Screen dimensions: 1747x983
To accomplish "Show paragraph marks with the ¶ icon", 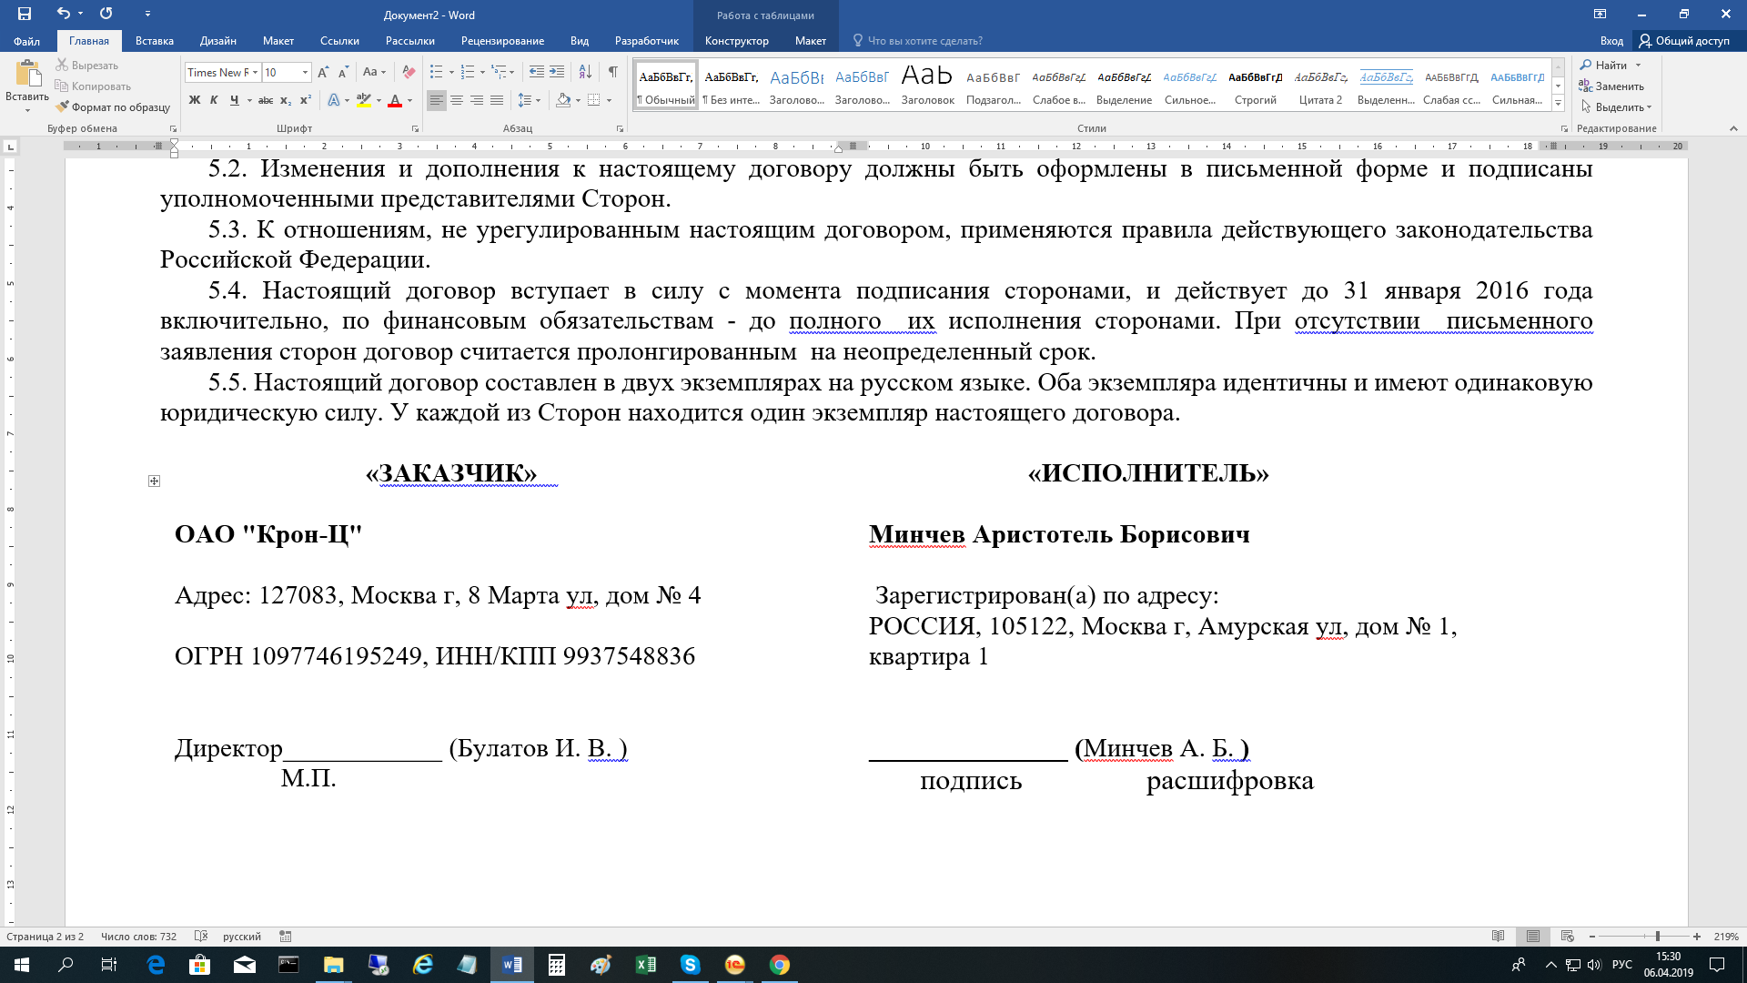I will point(613,72).
